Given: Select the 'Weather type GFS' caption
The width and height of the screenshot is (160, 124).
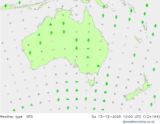Looking at the screenshot, I should pos(16,117).
